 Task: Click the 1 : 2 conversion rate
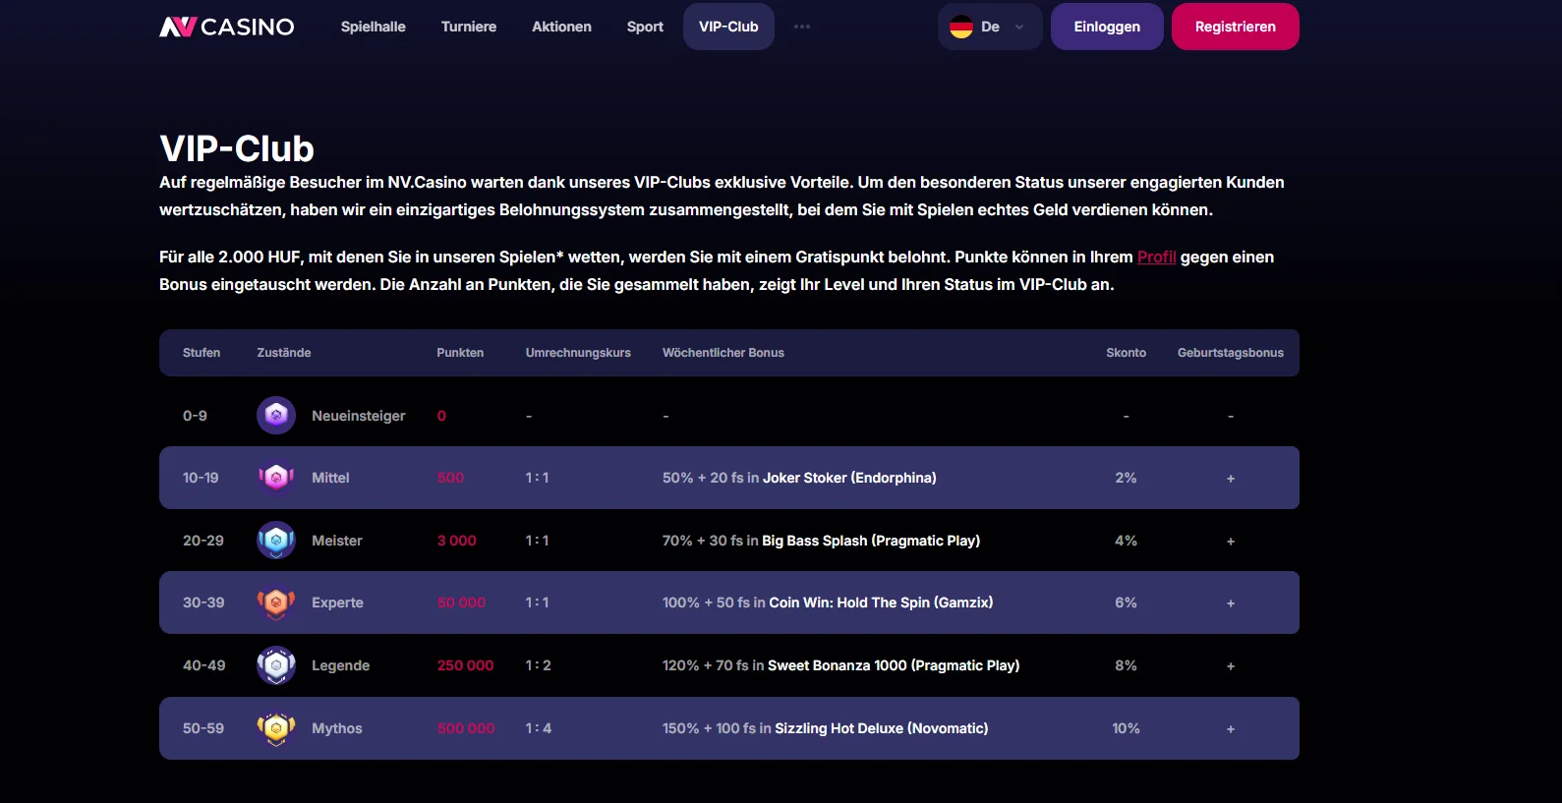point(539,665)
